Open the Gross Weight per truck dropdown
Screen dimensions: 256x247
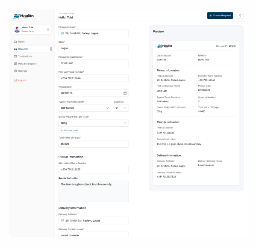tap(94, 123)
